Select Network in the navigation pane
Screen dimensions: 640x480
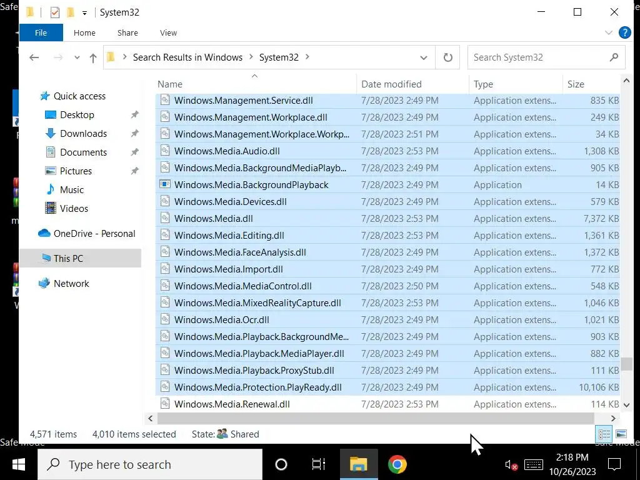[71, 283]
